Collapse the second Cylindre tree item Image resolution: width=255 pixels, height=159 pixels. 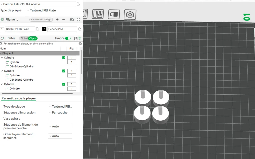[2, 71]
